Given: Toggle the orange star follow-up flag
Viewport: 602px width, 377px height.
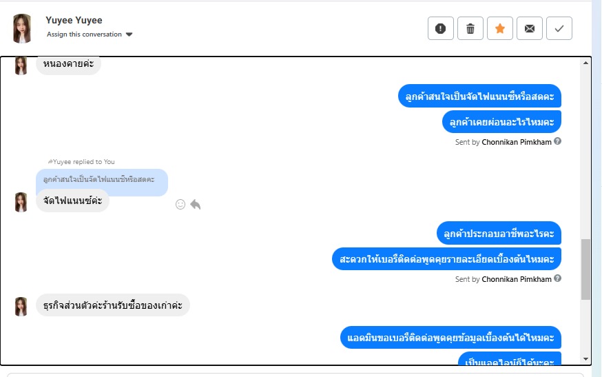Looking at the screenshot, I should click(x=500, y=28).
